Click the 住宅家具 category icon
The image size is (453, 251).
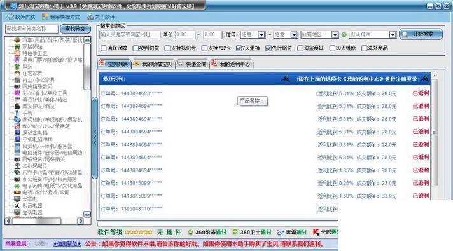(x=17, y=73)
